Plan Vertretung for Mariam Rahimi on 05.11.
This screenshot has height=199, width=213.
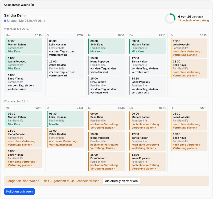coord(144,128)
